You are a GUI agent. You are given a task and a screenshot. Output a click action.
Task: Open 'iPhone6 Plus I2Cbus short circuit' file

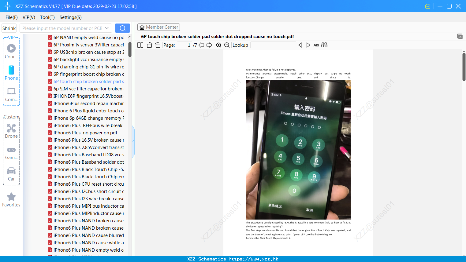point(86,191)
